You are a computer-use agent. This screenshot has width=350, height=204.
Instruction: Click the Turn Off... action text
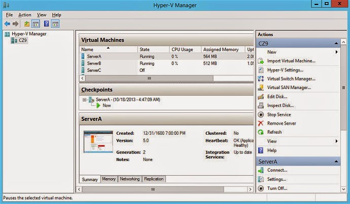277,188
